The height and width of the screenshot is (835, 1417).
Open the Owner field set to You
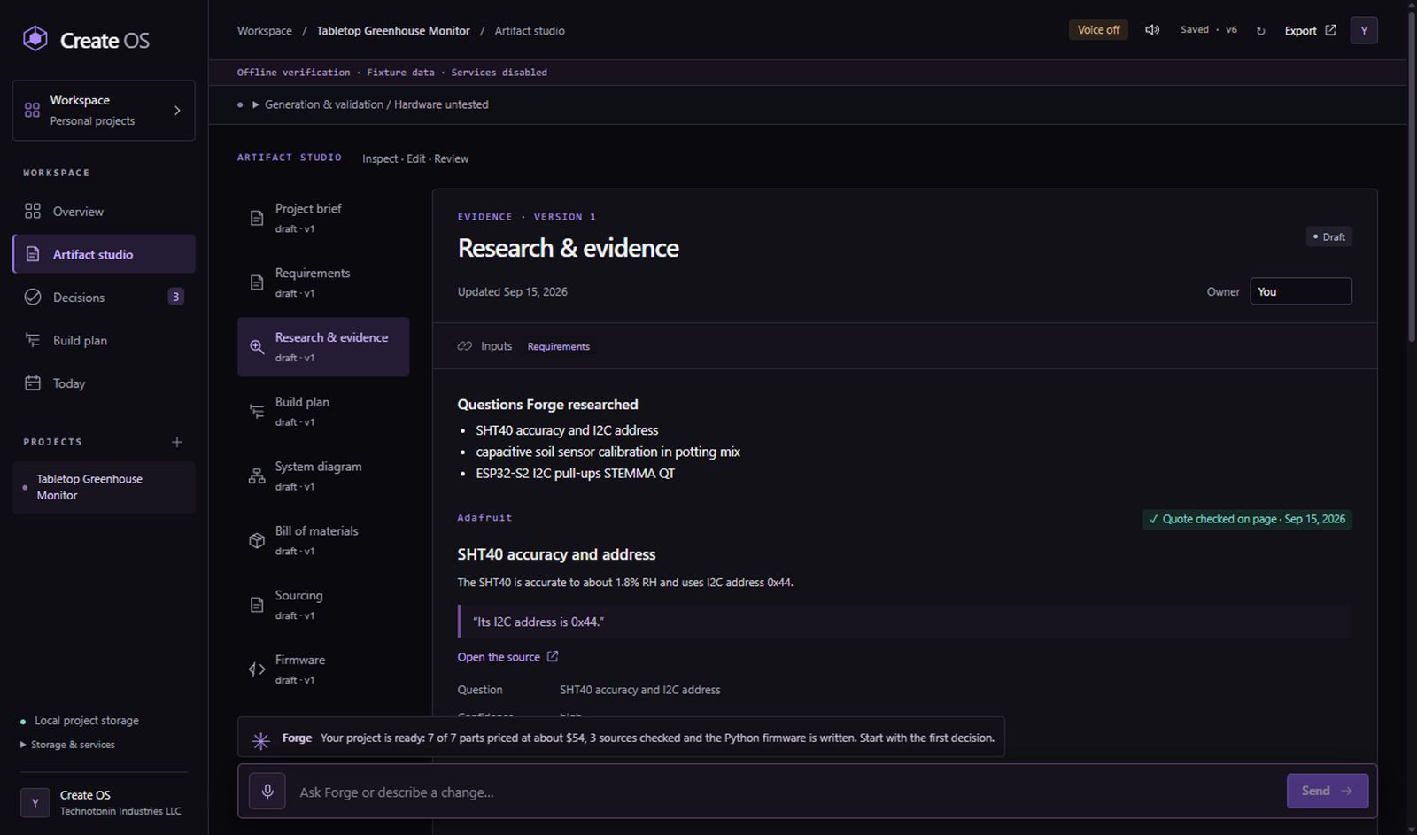pyautogui.click(x=1300, y=291)
